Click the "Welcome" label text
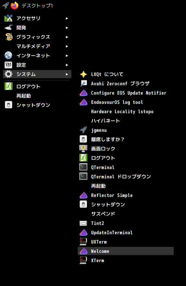Screen dimensions: 186x286 click(100, 251)
